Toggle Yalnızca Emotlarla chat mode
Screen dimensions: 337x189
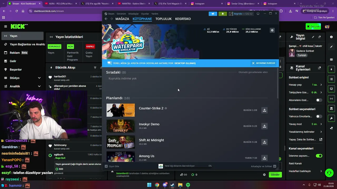pos(319,116)
